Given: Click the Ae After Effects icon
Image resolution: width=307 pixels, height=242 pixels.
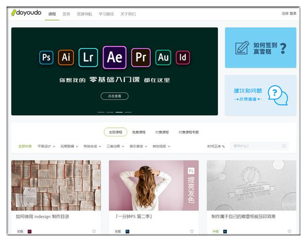Looking at the screenshot, I should [x=114, y=57].
